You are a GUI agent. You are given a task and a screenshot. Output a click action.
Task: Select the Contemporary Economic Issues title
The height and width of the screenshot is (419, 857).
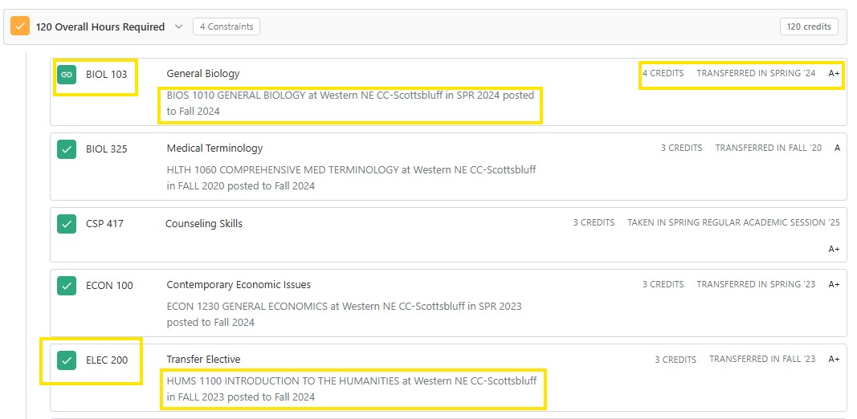point(239,285)
